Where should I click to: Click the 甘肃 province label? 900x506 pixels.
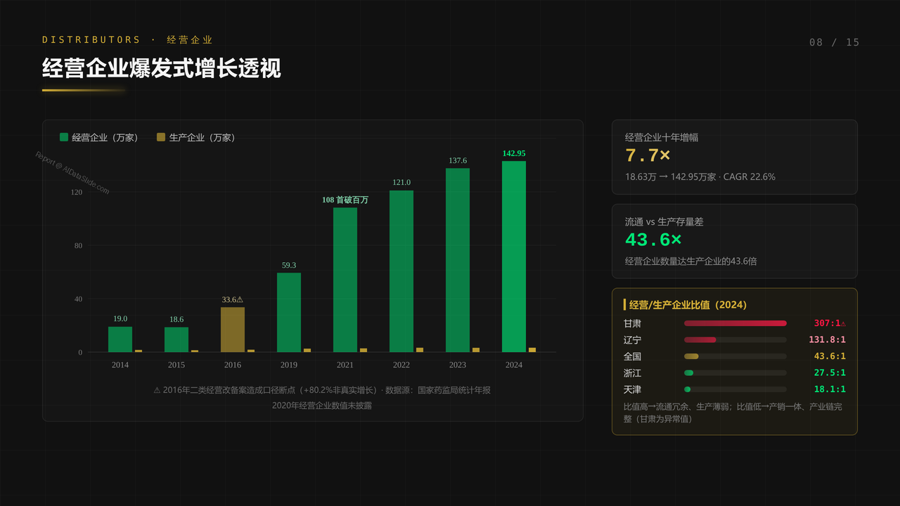633,324
